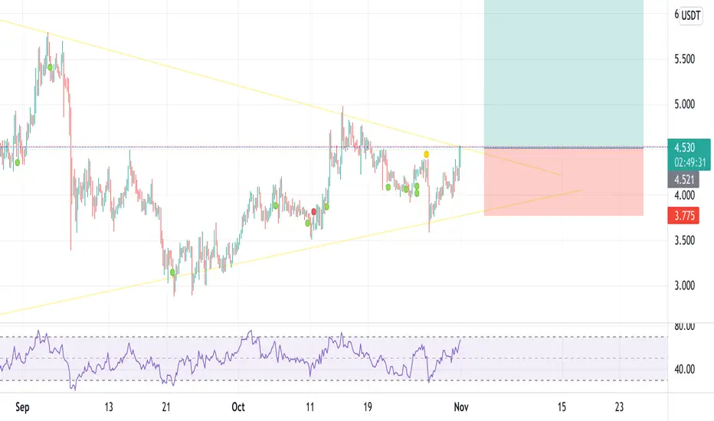Click the gray 4.521 price label
The height and width of the screenshot is (421, 714).
(683, 180)
